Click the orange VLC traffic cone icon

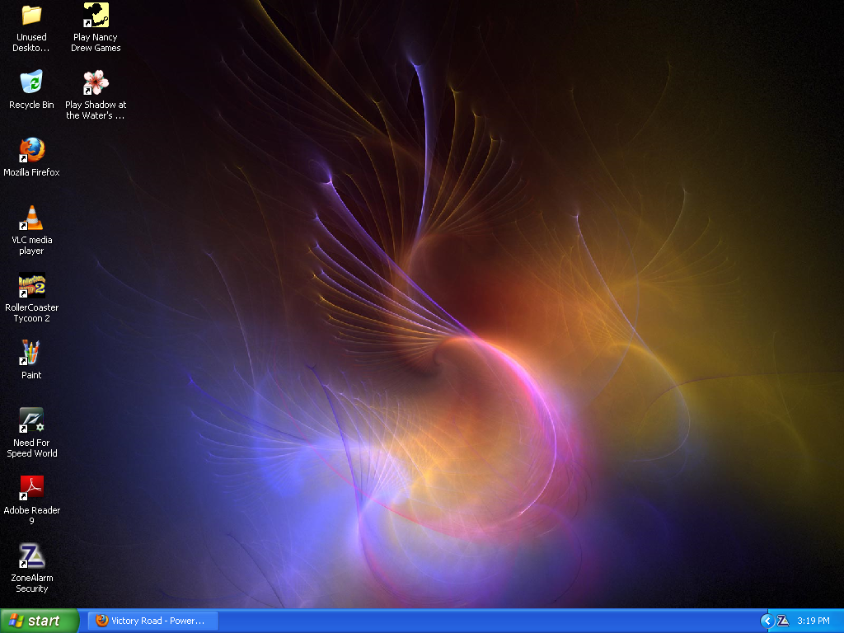31,218
